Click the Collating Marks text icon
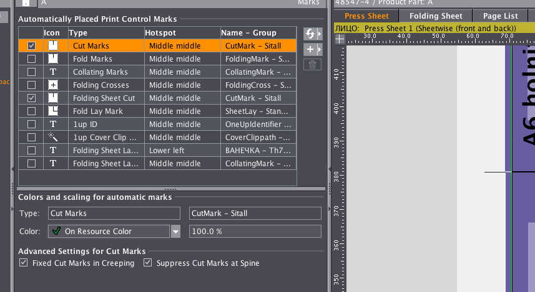Viewport: 535px width, 292px height. 53,72
